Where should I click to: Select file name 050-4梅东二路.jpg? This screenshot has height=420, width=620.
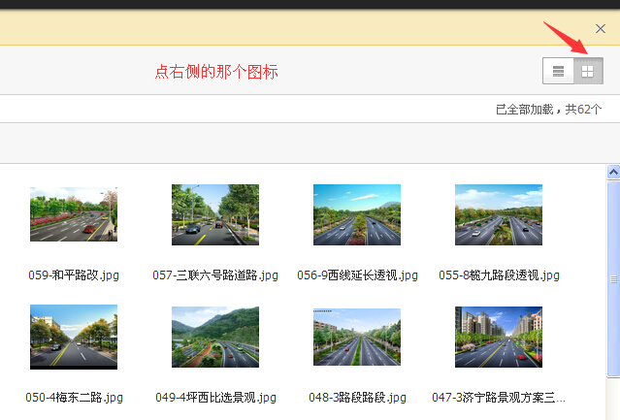74,397
